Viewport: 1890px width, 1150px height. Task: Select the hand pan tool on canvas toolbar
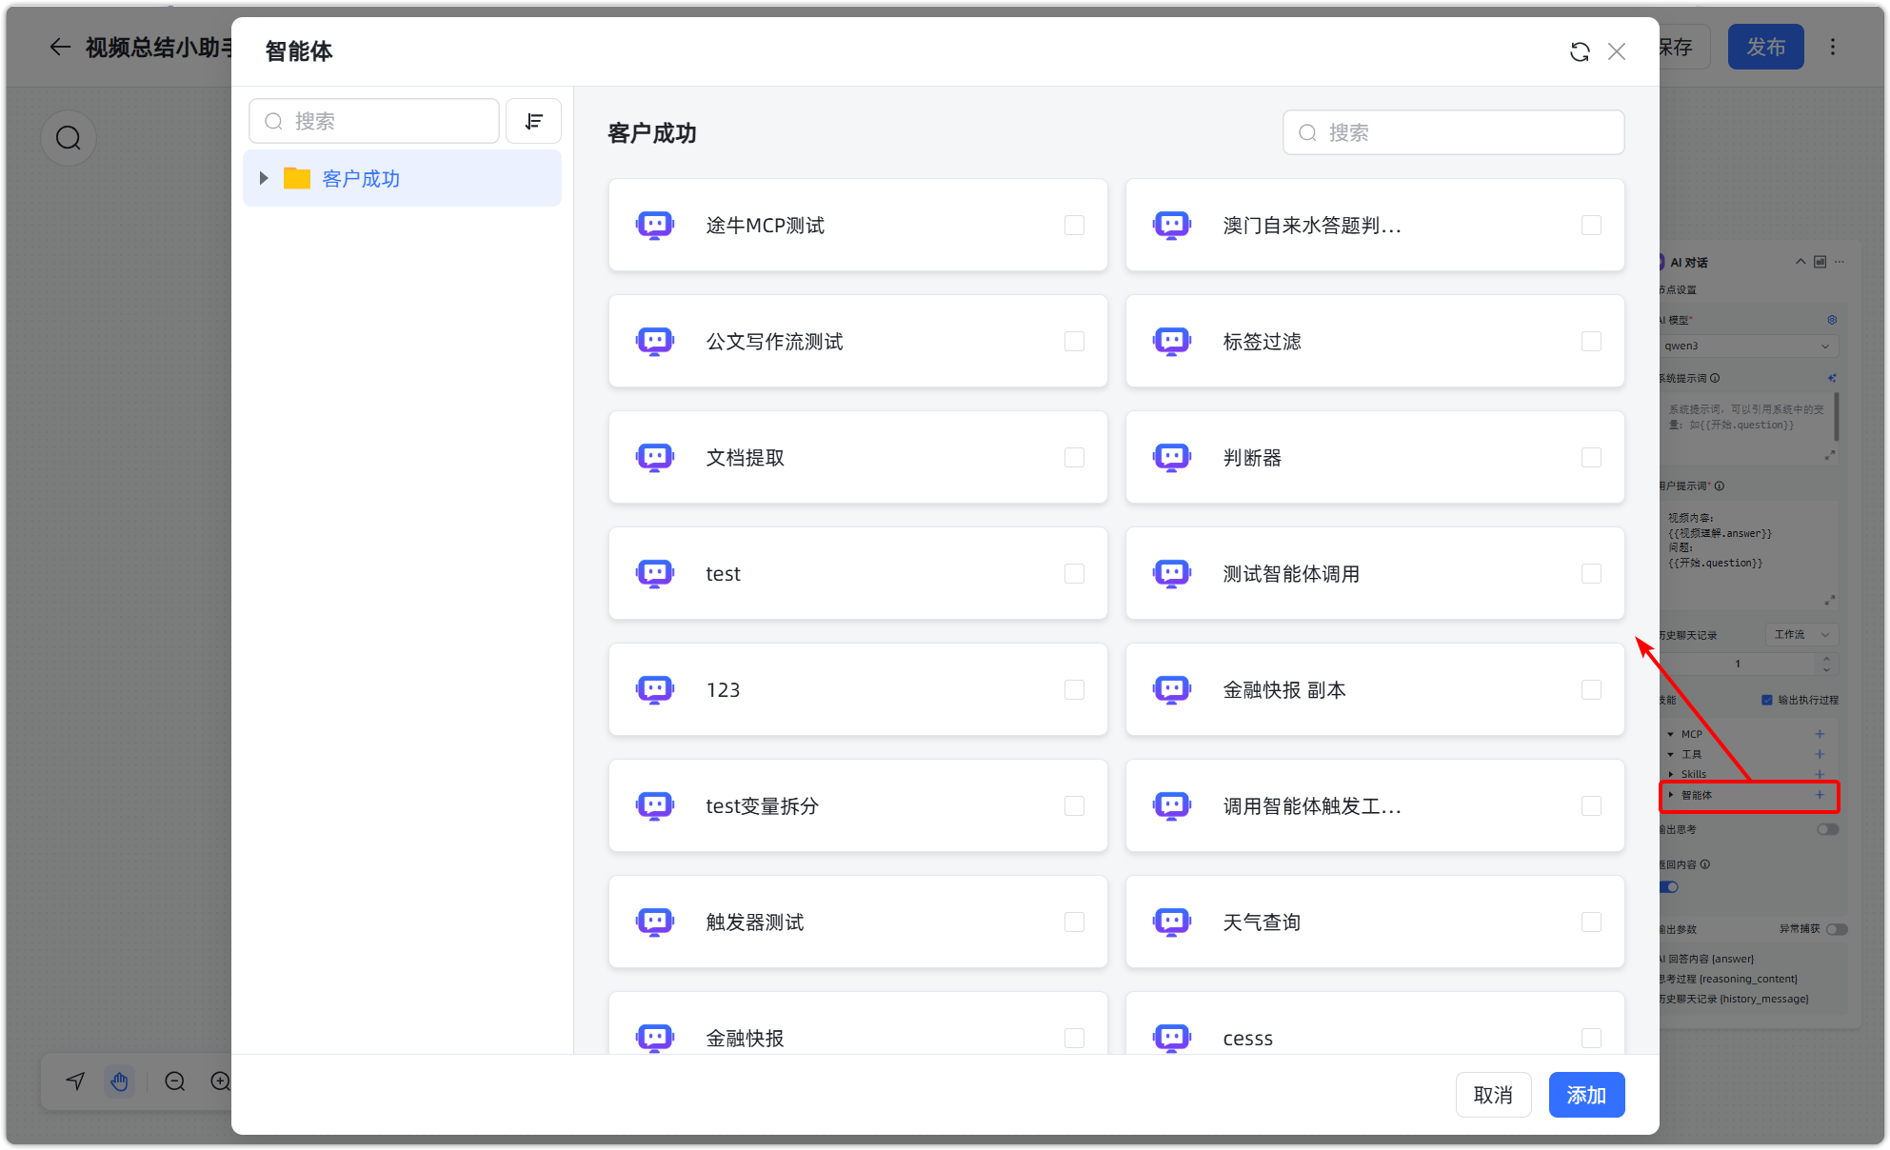click(119, 1081)
